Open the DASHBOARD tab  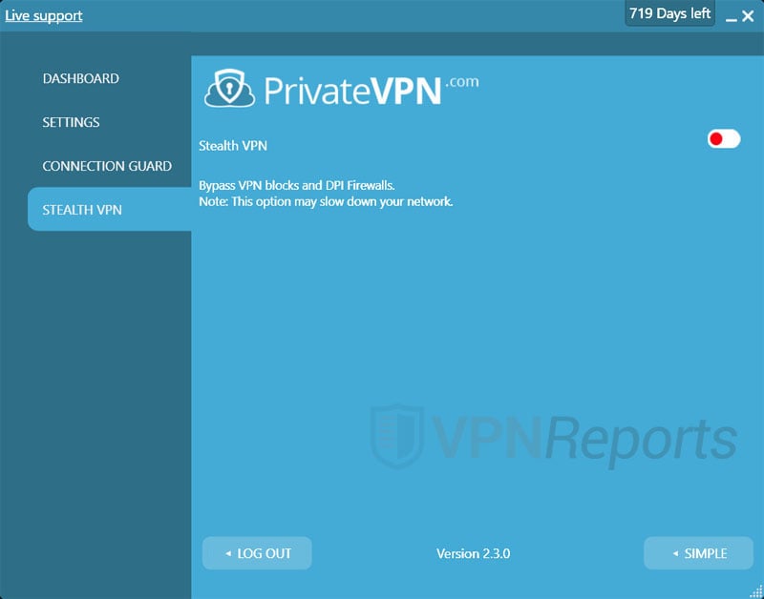coord(80,78)
